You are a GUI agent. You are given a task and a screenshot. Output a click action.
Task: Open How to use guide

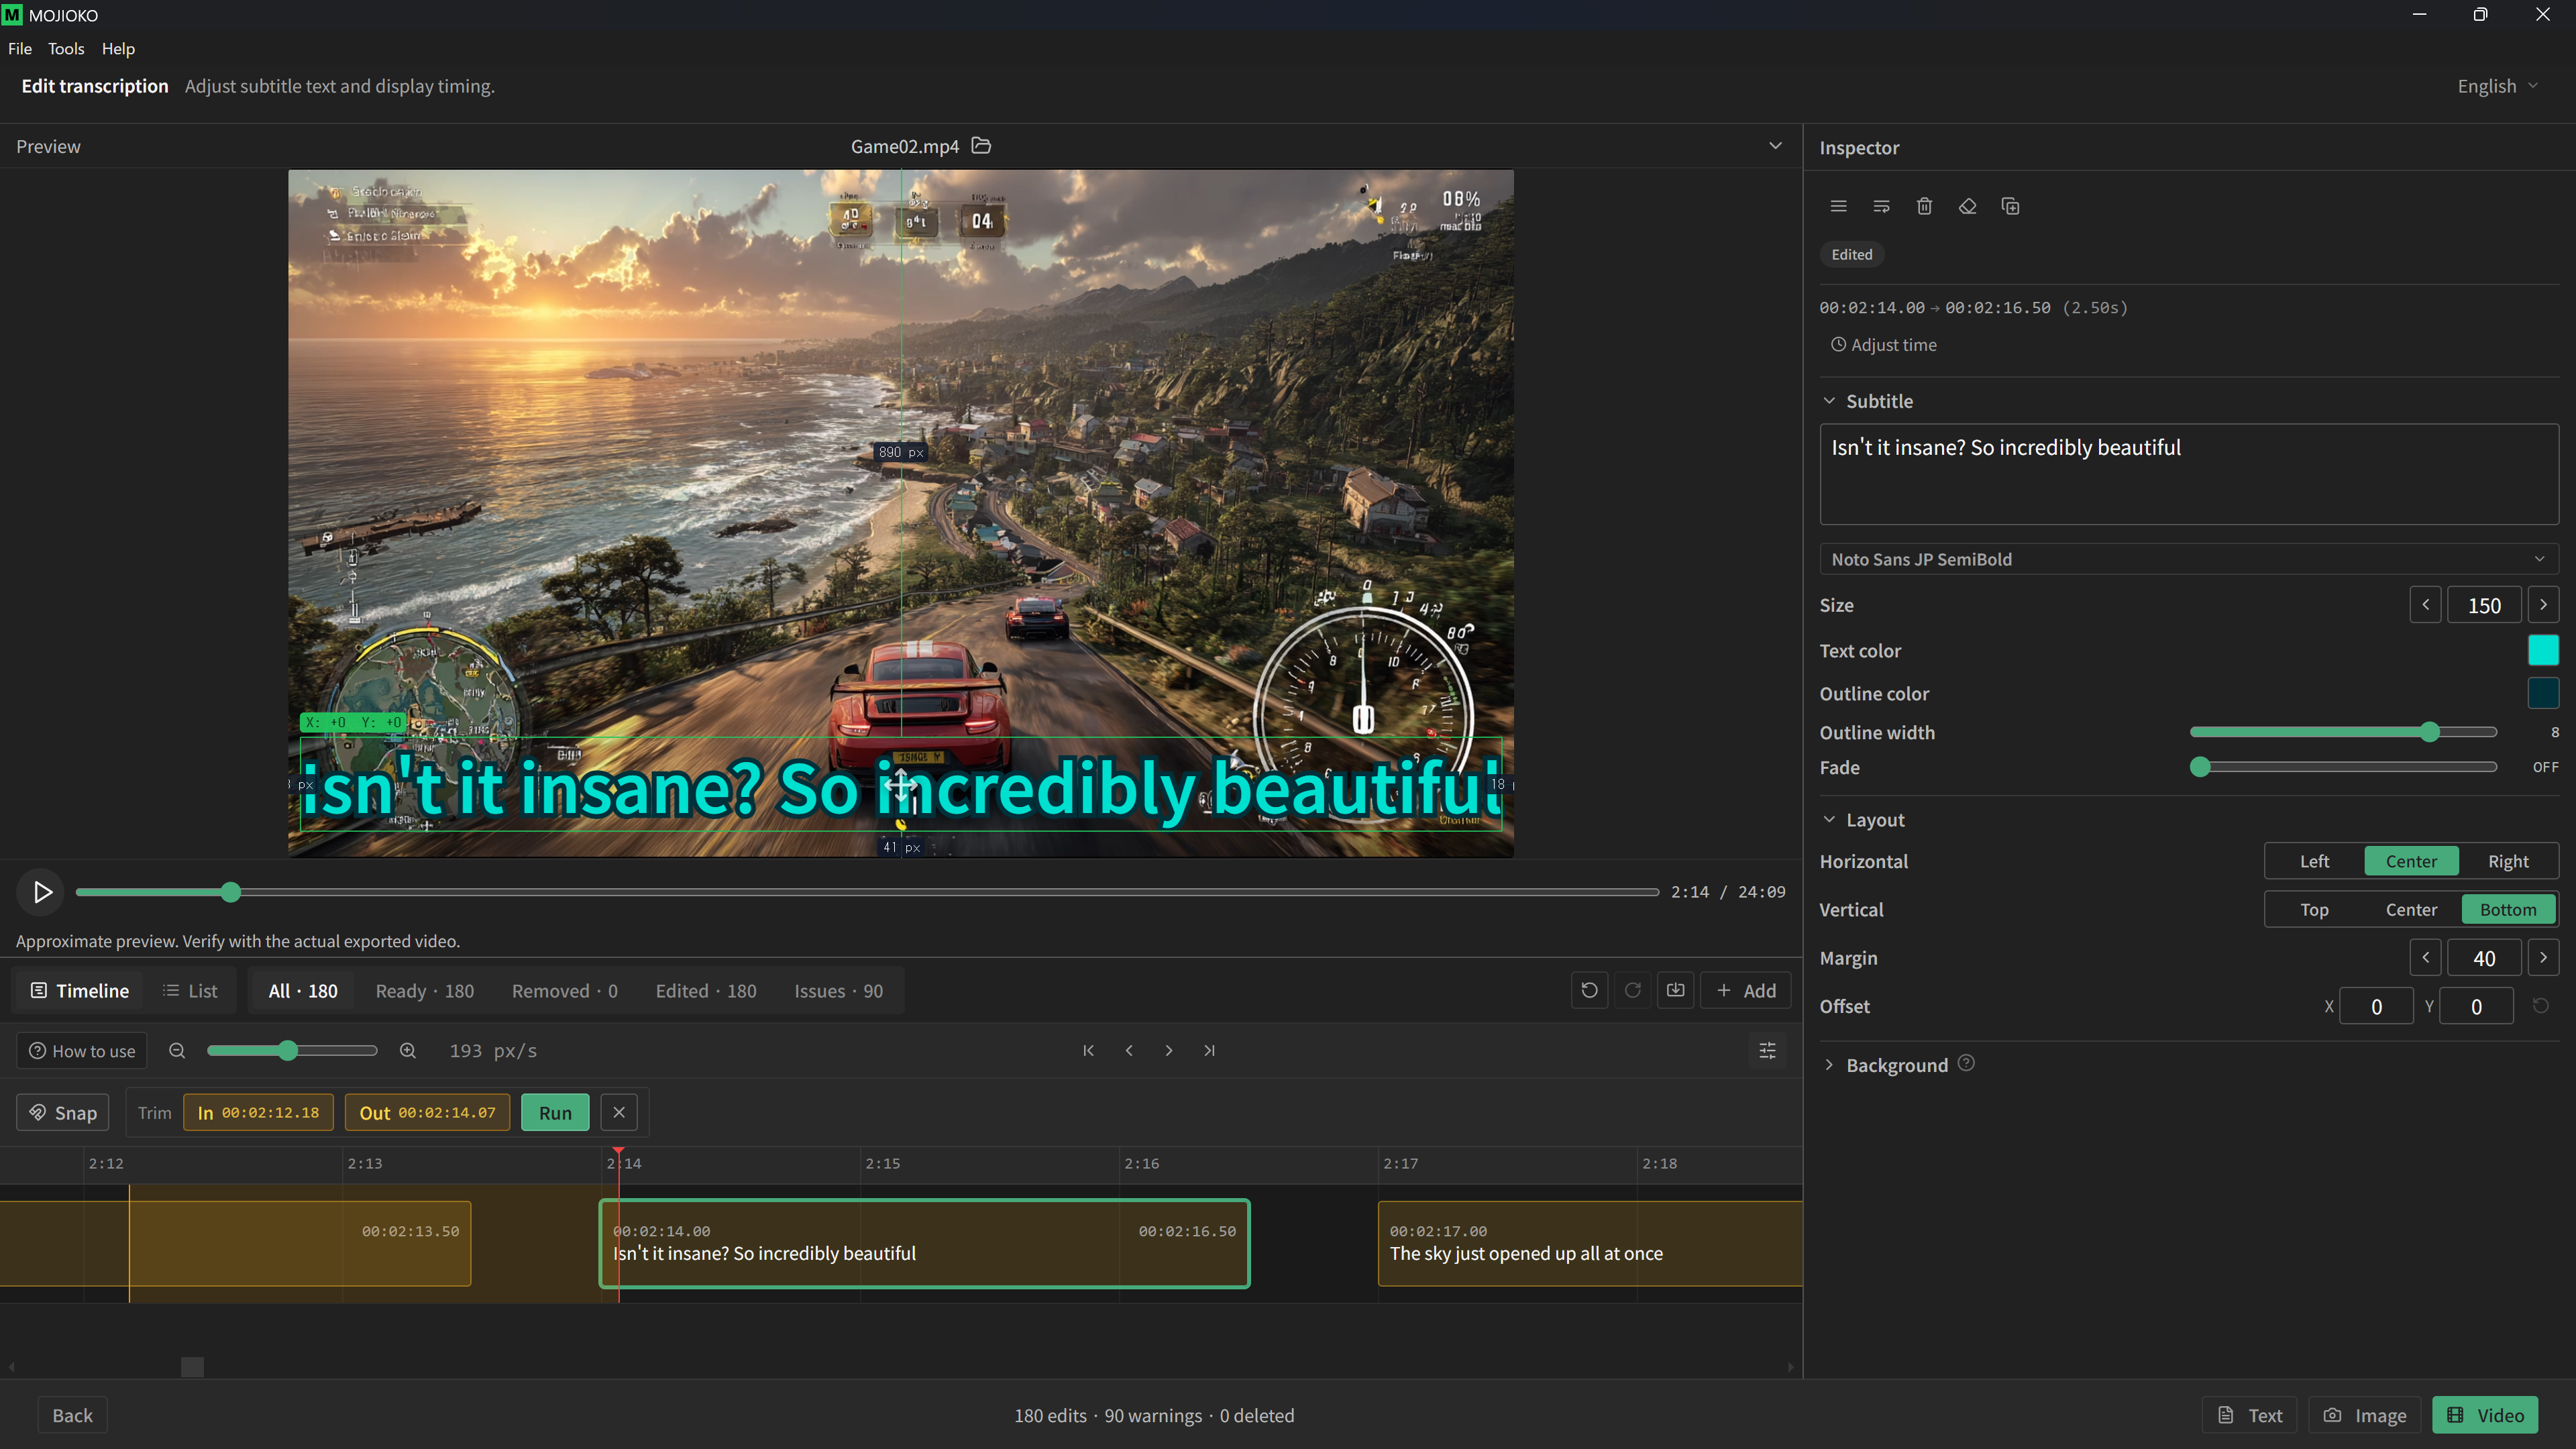[82, 1050]
